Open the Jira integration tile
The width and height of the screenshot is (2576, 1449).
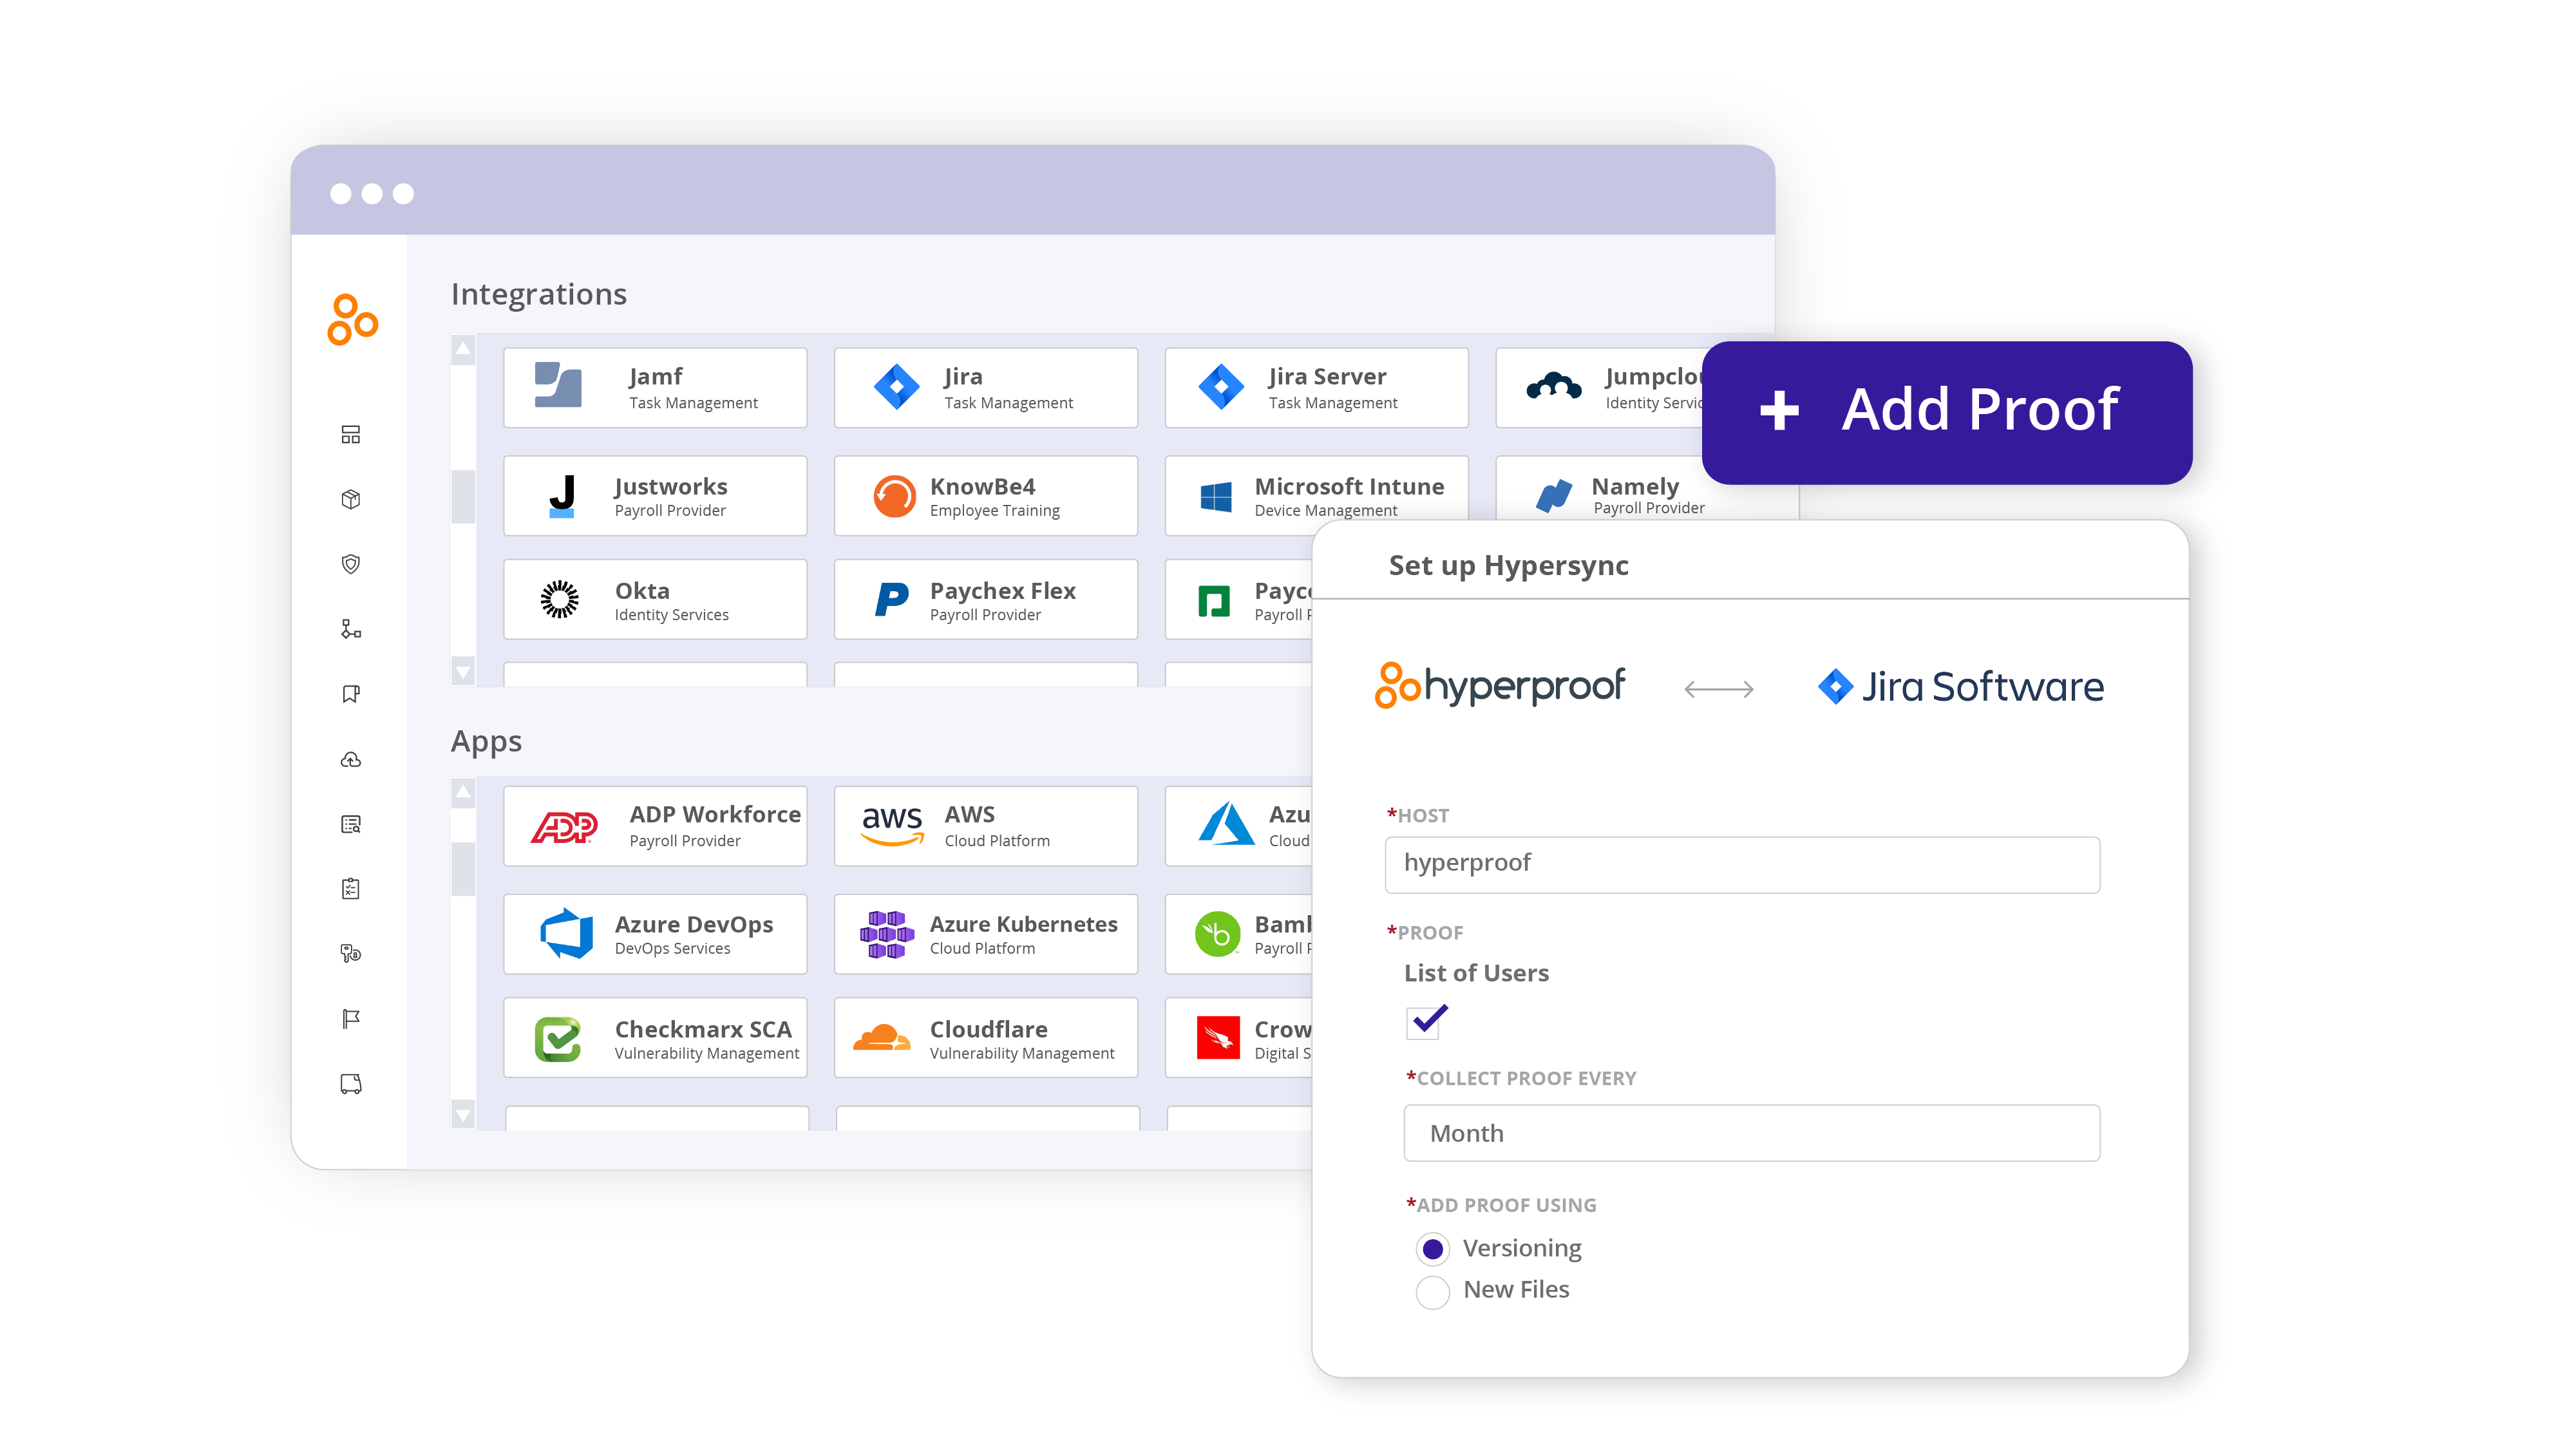click(x=985, y=387)
